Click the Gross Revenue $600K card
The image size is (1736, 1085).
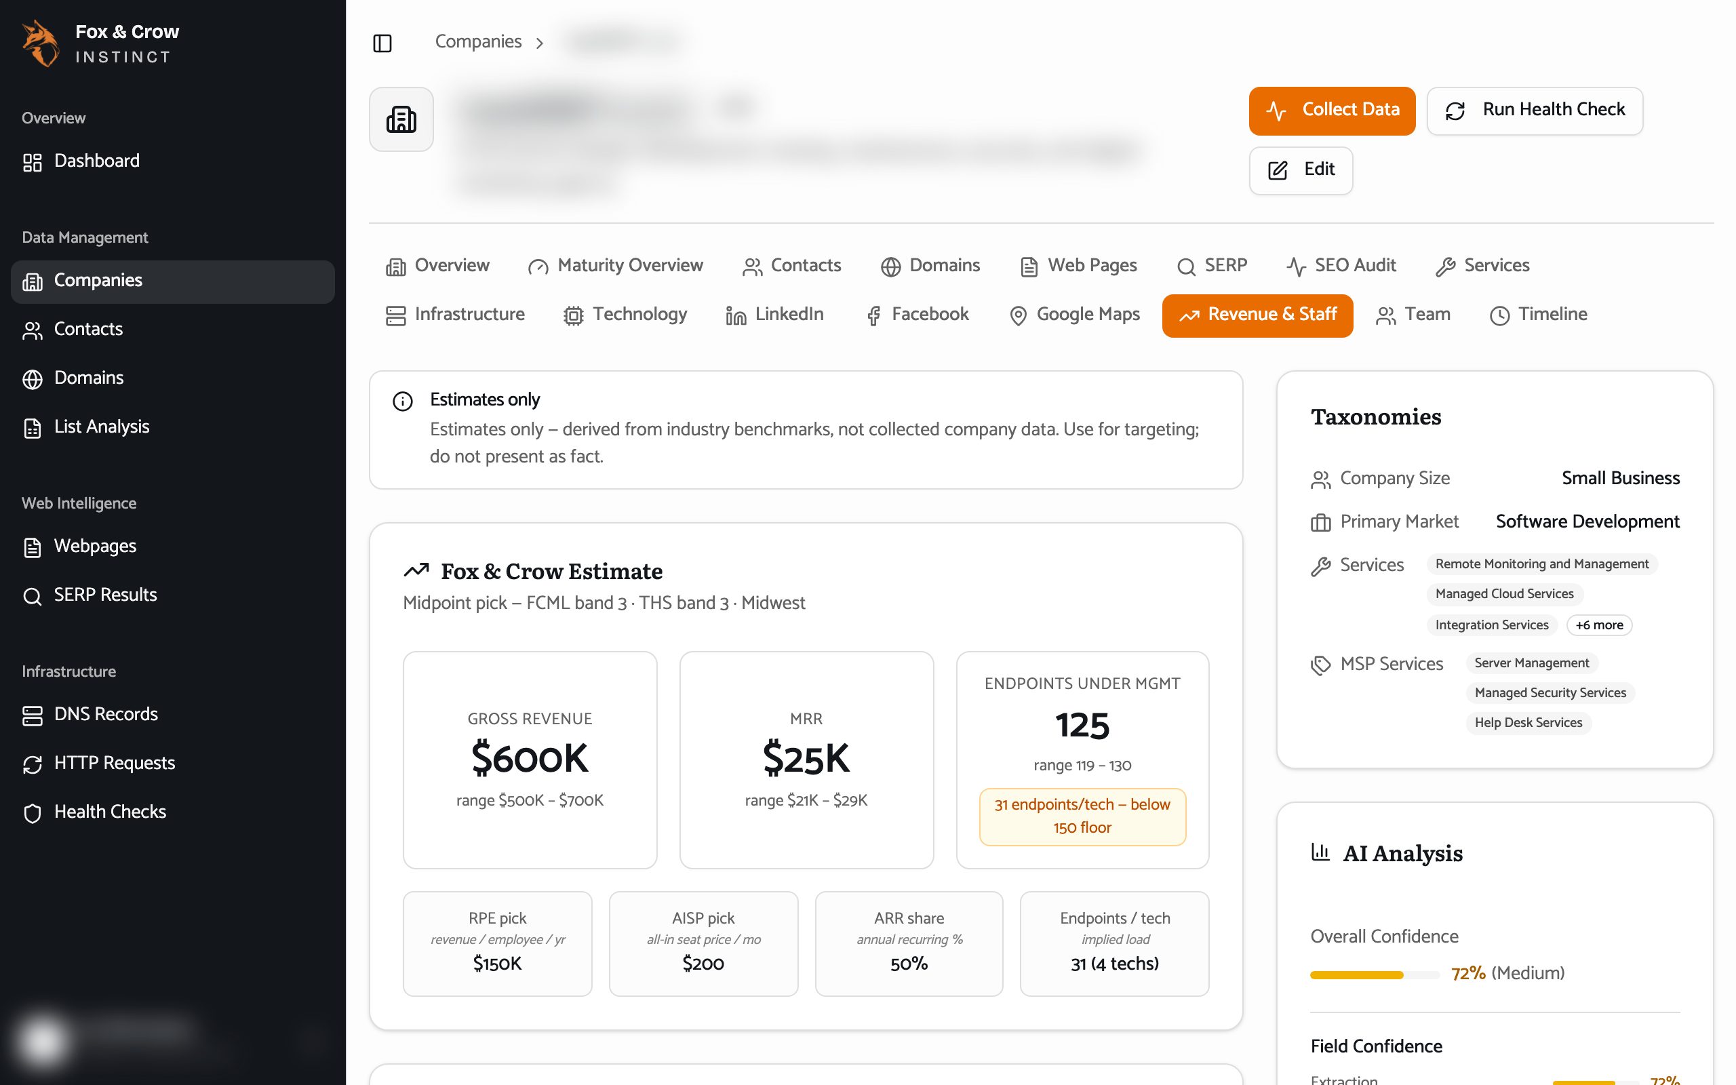pos(530,760)
